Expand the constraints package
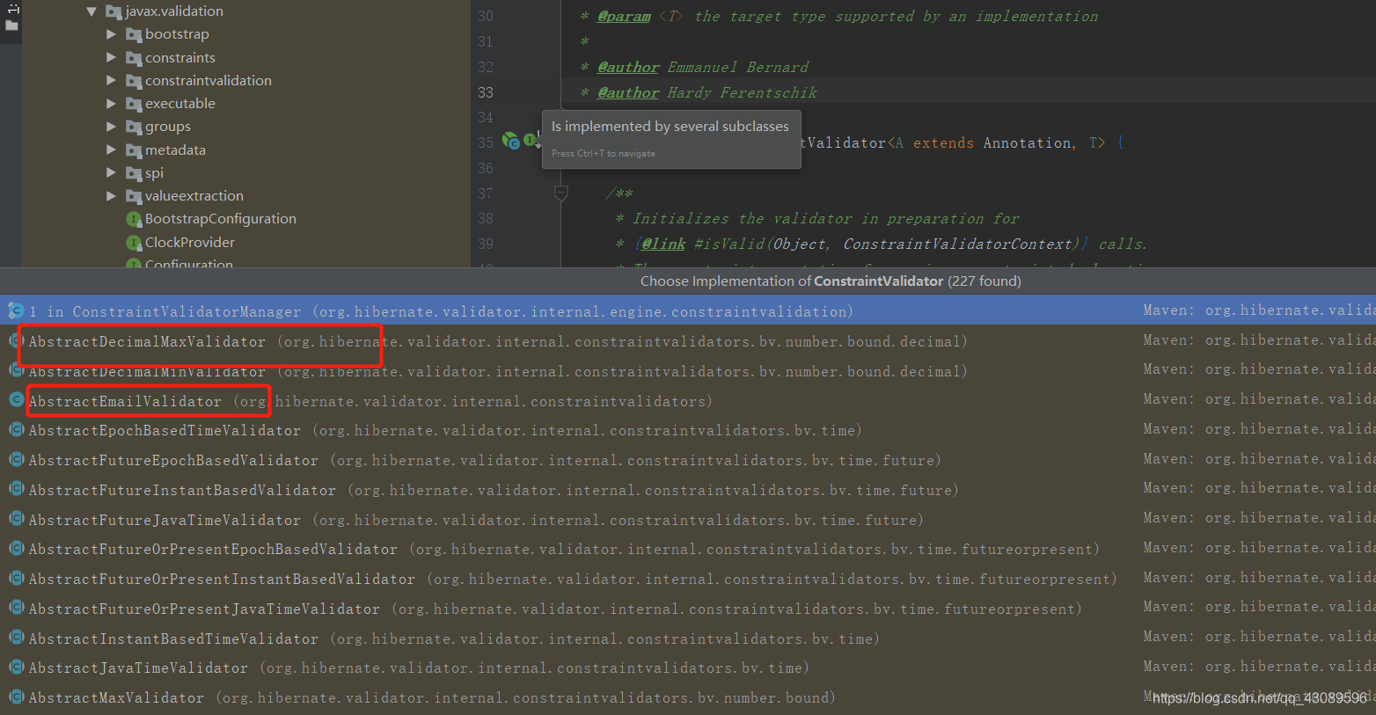Screen dimensions: 1376x715 point(111,57)
